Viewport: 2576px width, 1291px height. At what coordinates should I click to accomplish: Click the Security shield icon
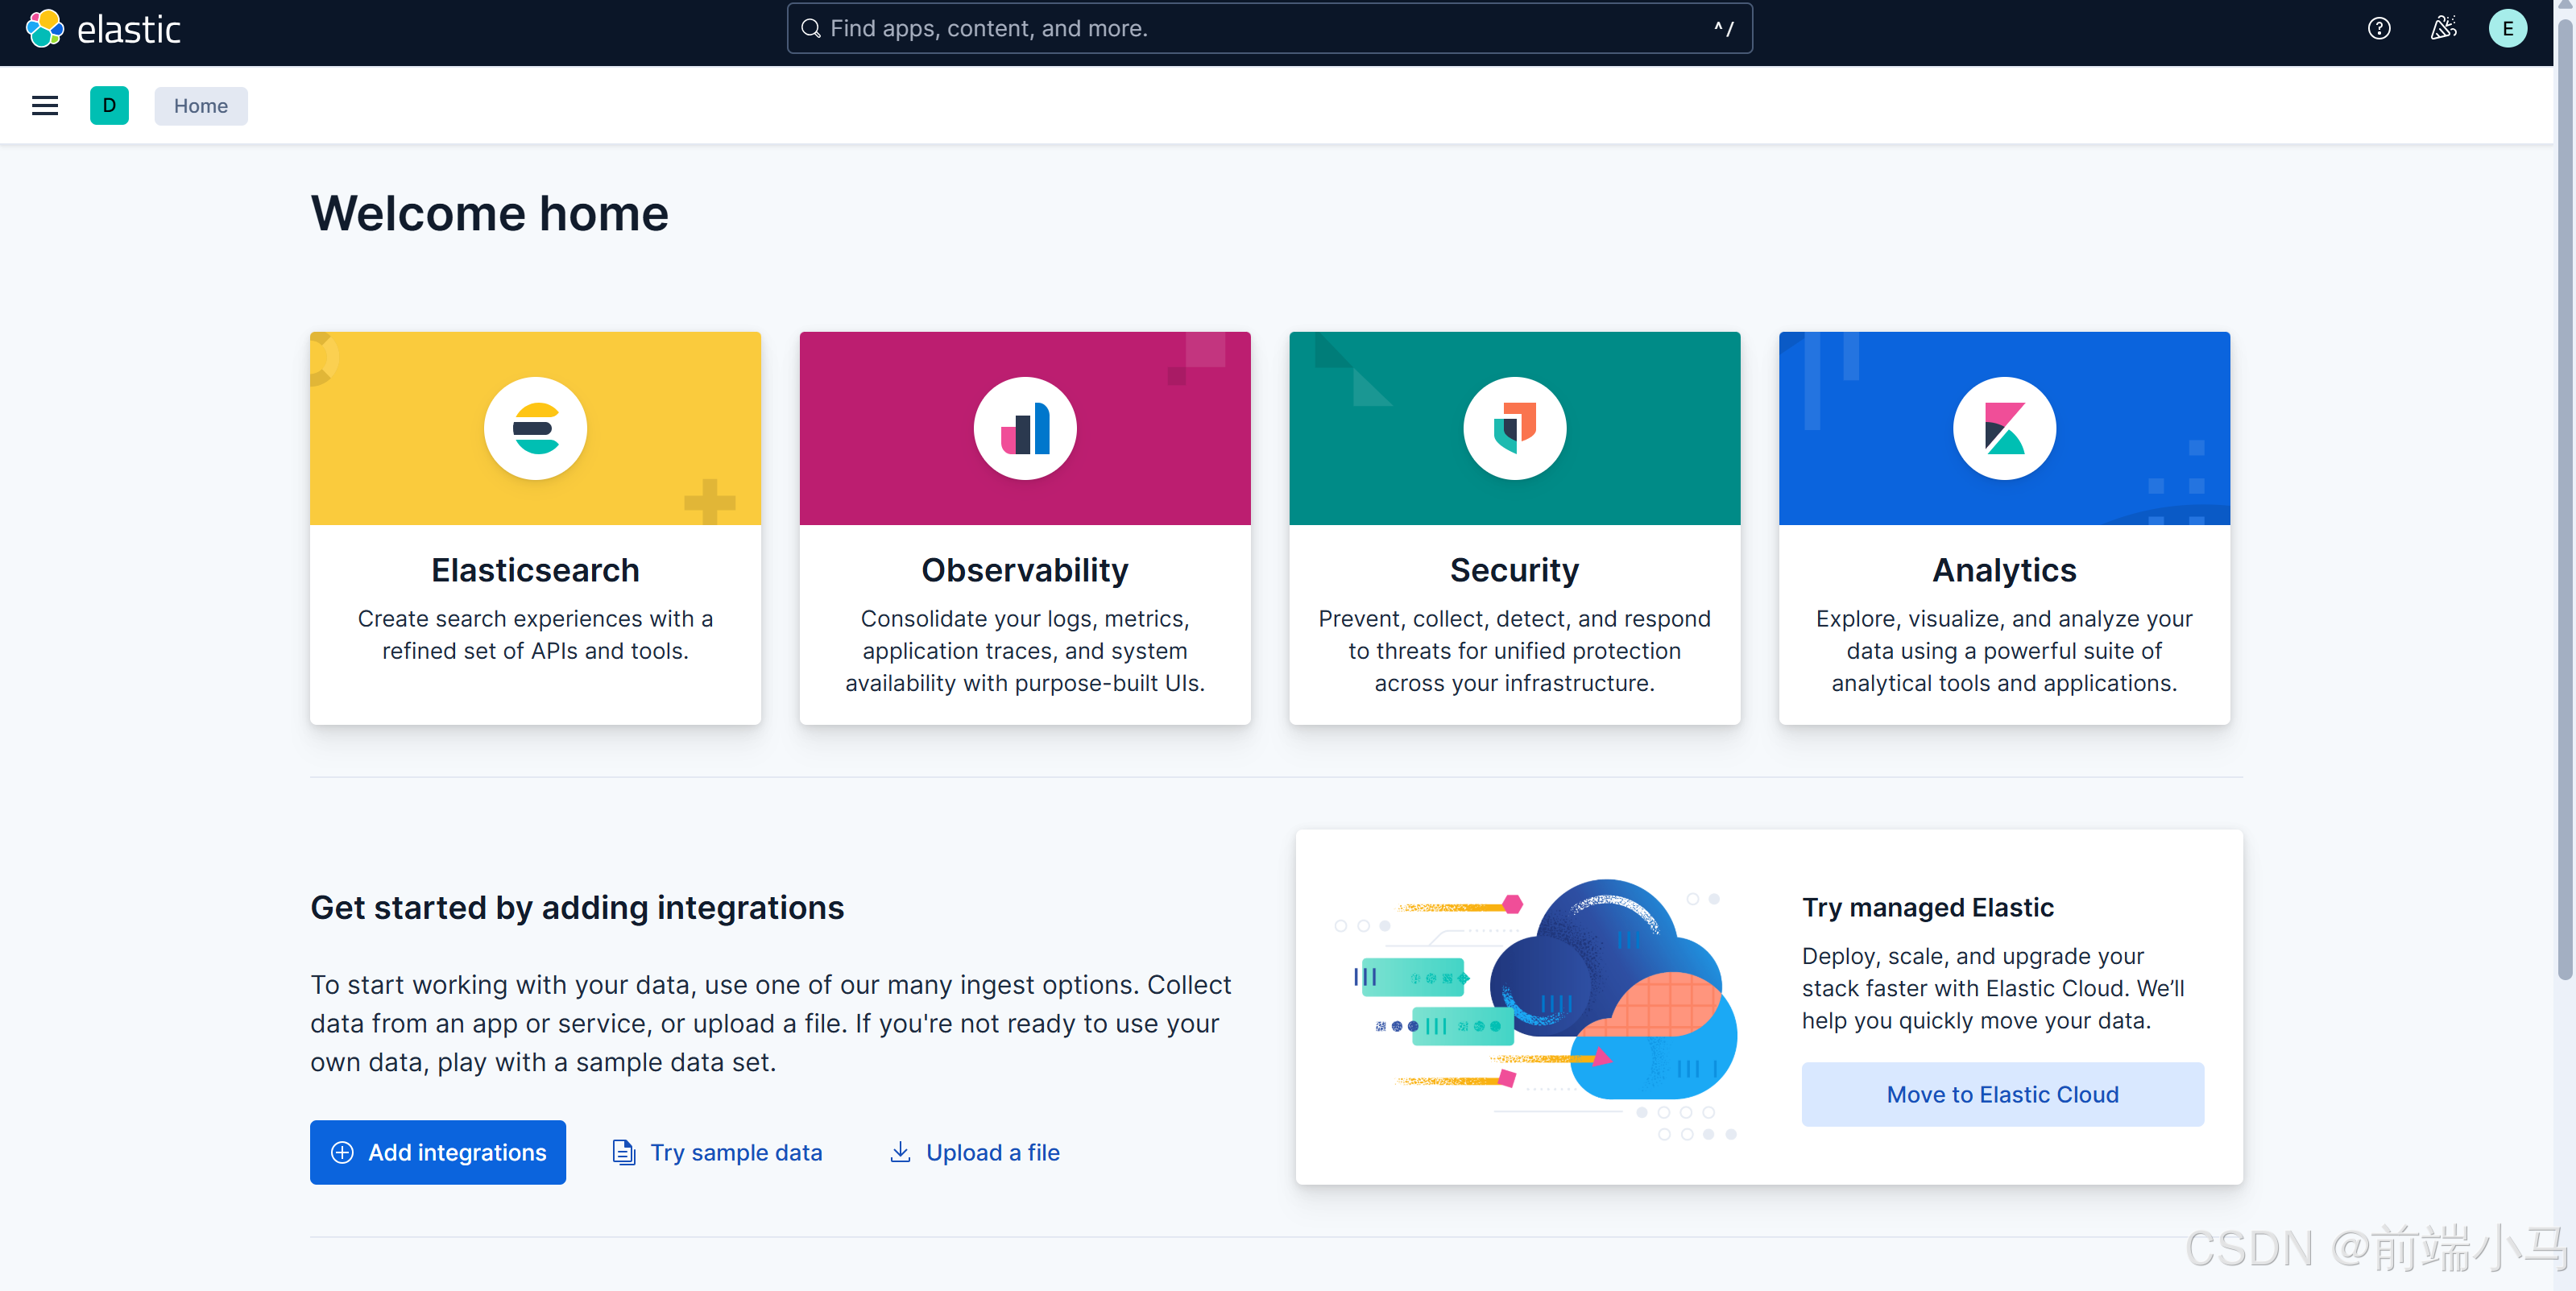click(1514, 429)
